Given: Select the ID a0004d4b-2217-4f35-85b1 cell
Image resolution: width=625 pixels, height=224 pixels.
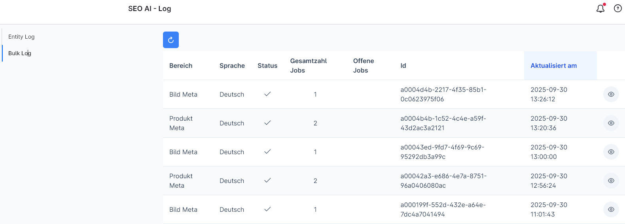Looking at the screenshot, I should click(443, 94).
